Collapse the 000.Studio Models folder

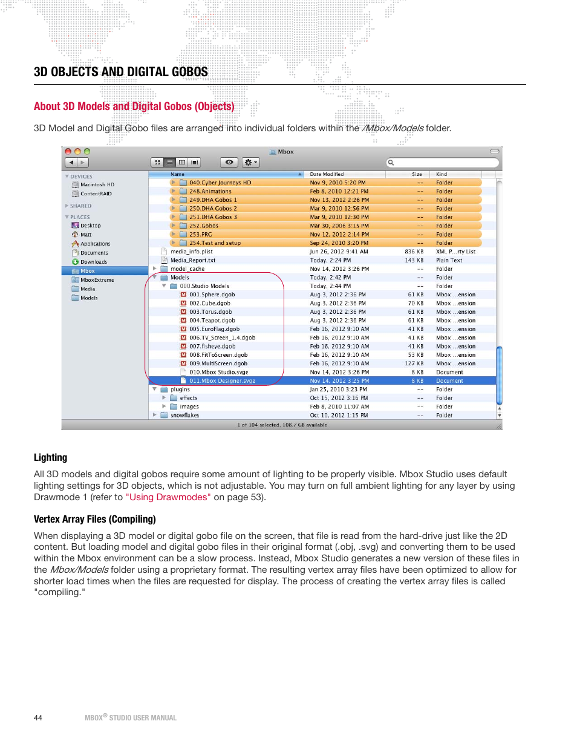coord(164,286)
